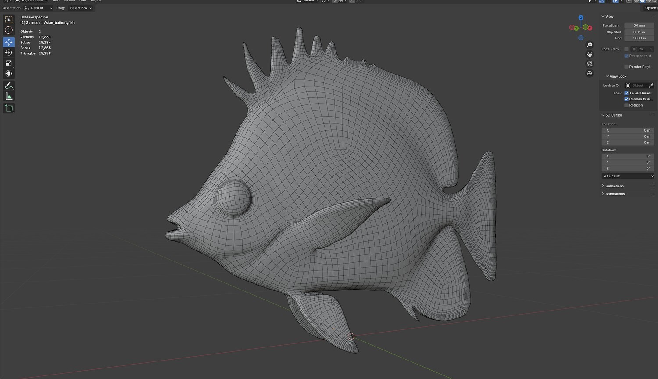
Task: Activate the Rotate tool
Action: point(9,53)
